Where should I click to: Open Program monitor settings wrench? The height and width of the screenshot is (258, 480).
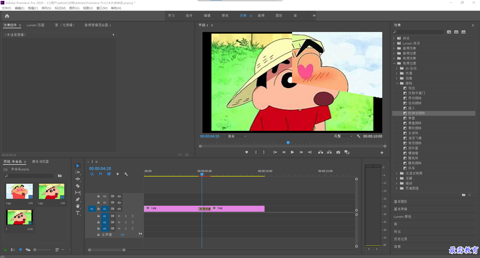pyautogui.click(x=358, y=136)
